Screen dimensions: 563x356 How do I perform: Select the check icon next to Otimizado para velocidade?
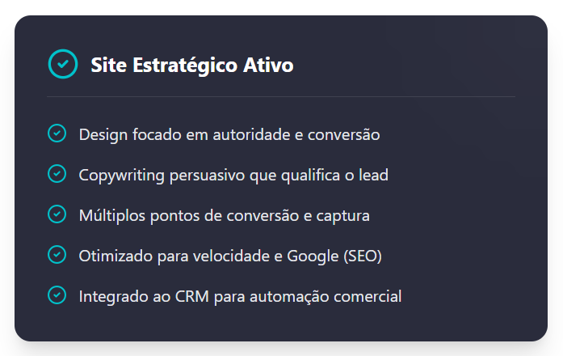click(57, 255)
